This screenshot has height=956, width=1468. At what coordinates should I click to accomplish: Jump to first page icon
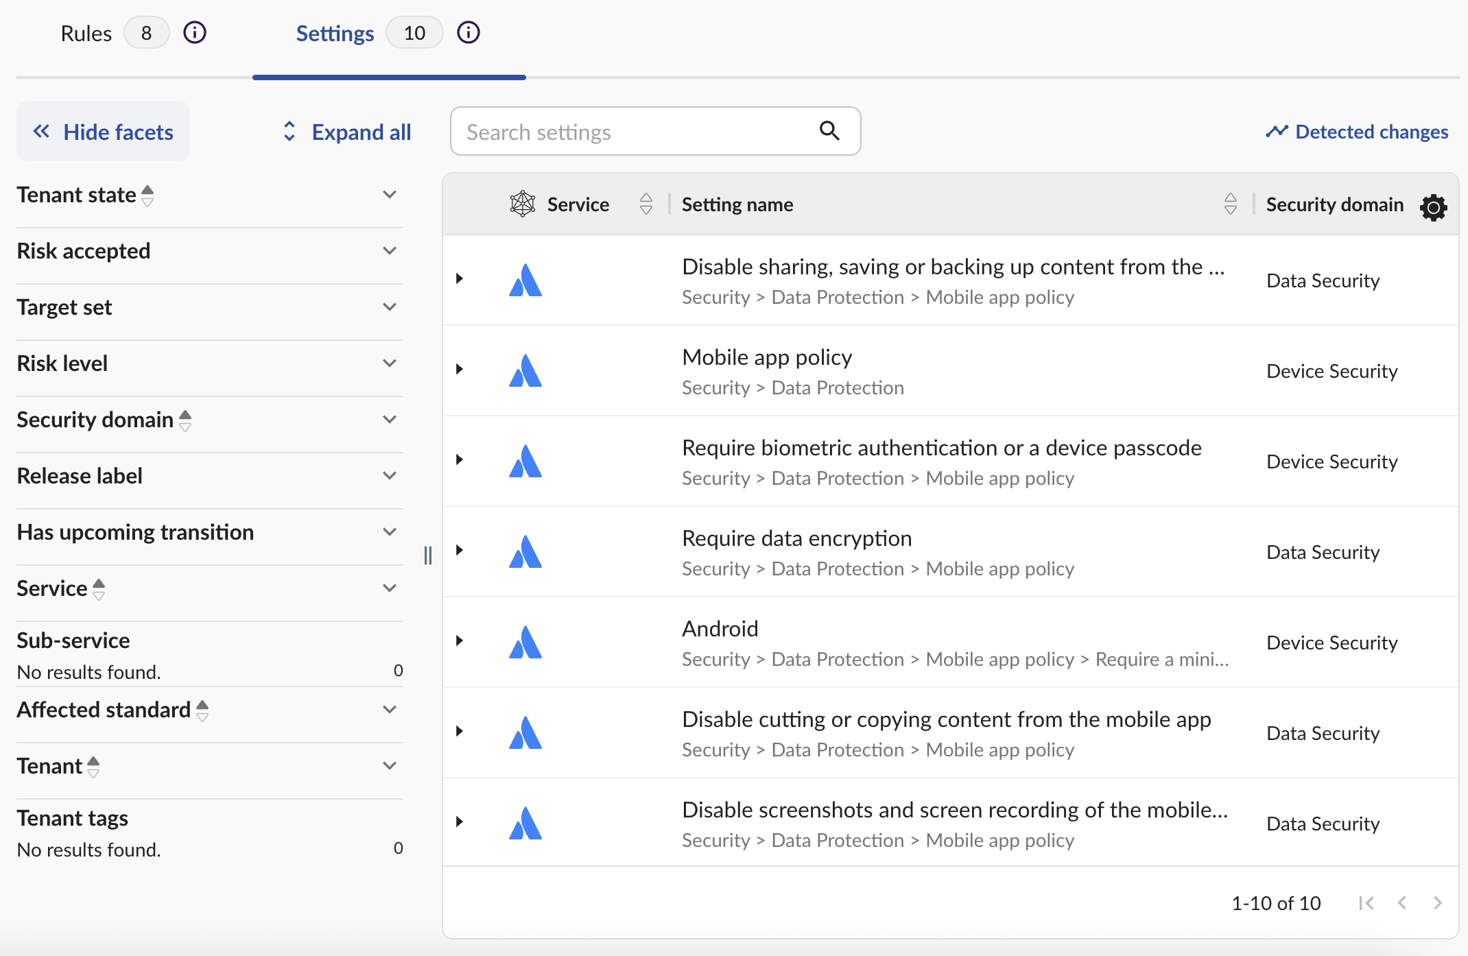[1366, 903]
